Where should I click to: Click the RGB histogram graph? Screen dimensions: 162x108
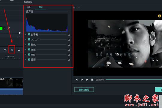(47, 22)
